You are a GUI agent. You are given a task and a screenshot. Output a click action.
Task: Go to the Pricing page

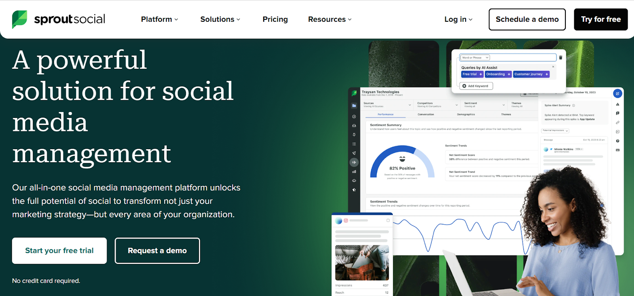click(x=275, y=19)
